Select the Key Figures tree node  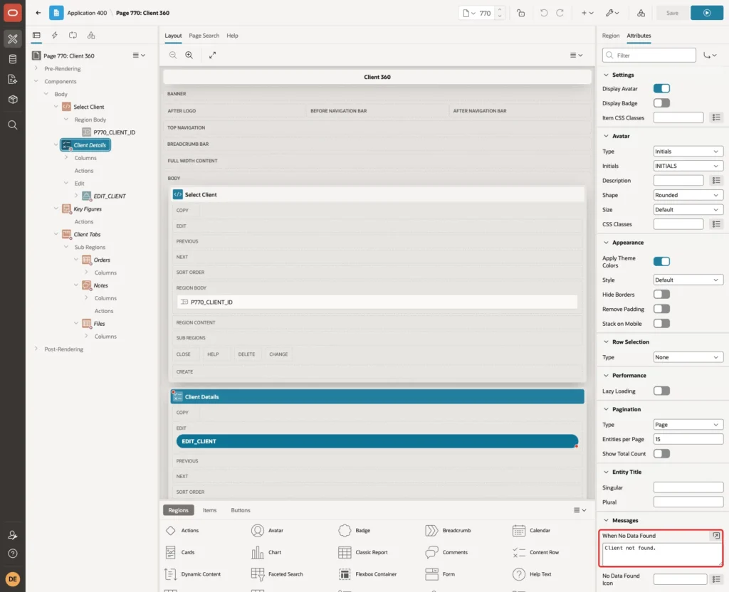coord(88,209)
